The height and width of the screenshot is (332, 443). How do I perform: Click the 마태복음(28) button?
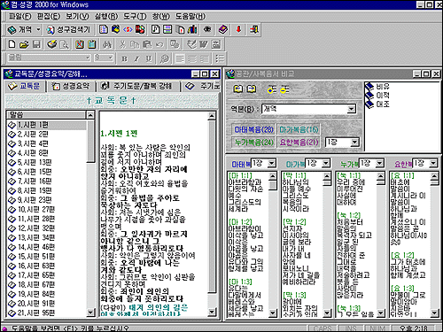pos(253,129)
